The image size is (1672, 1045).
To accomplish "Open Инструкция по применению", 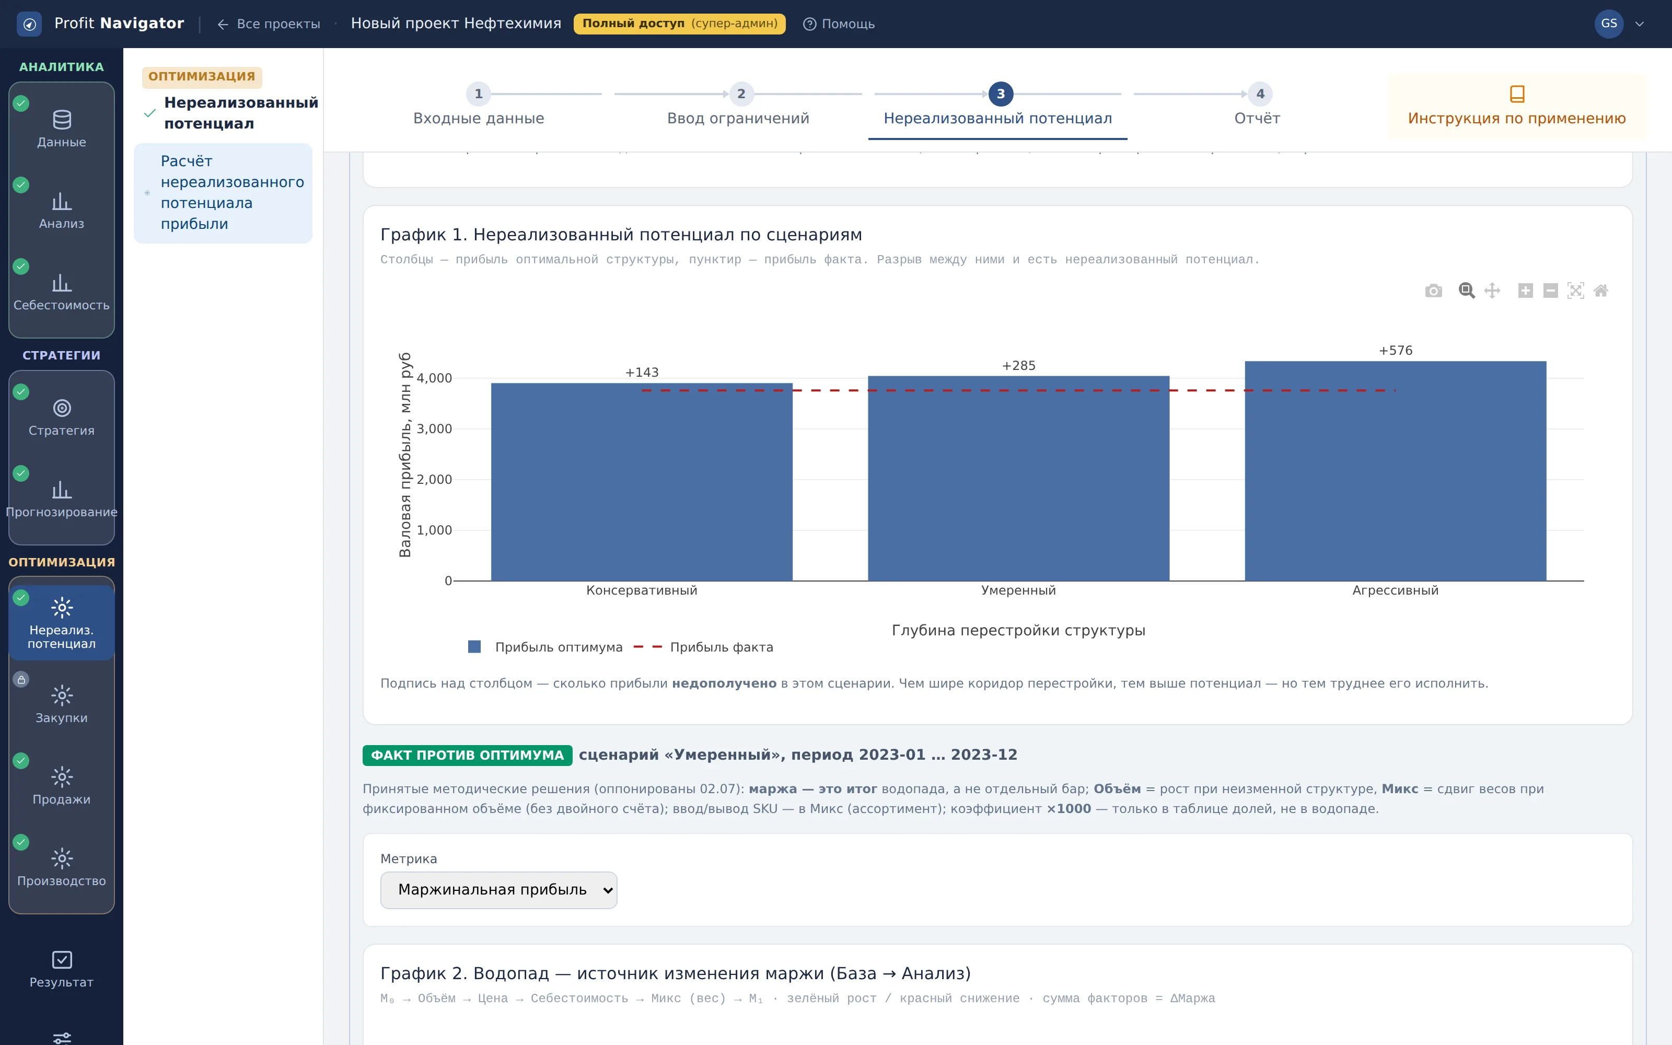I will pyautogui.click(x=1516, y=107).
